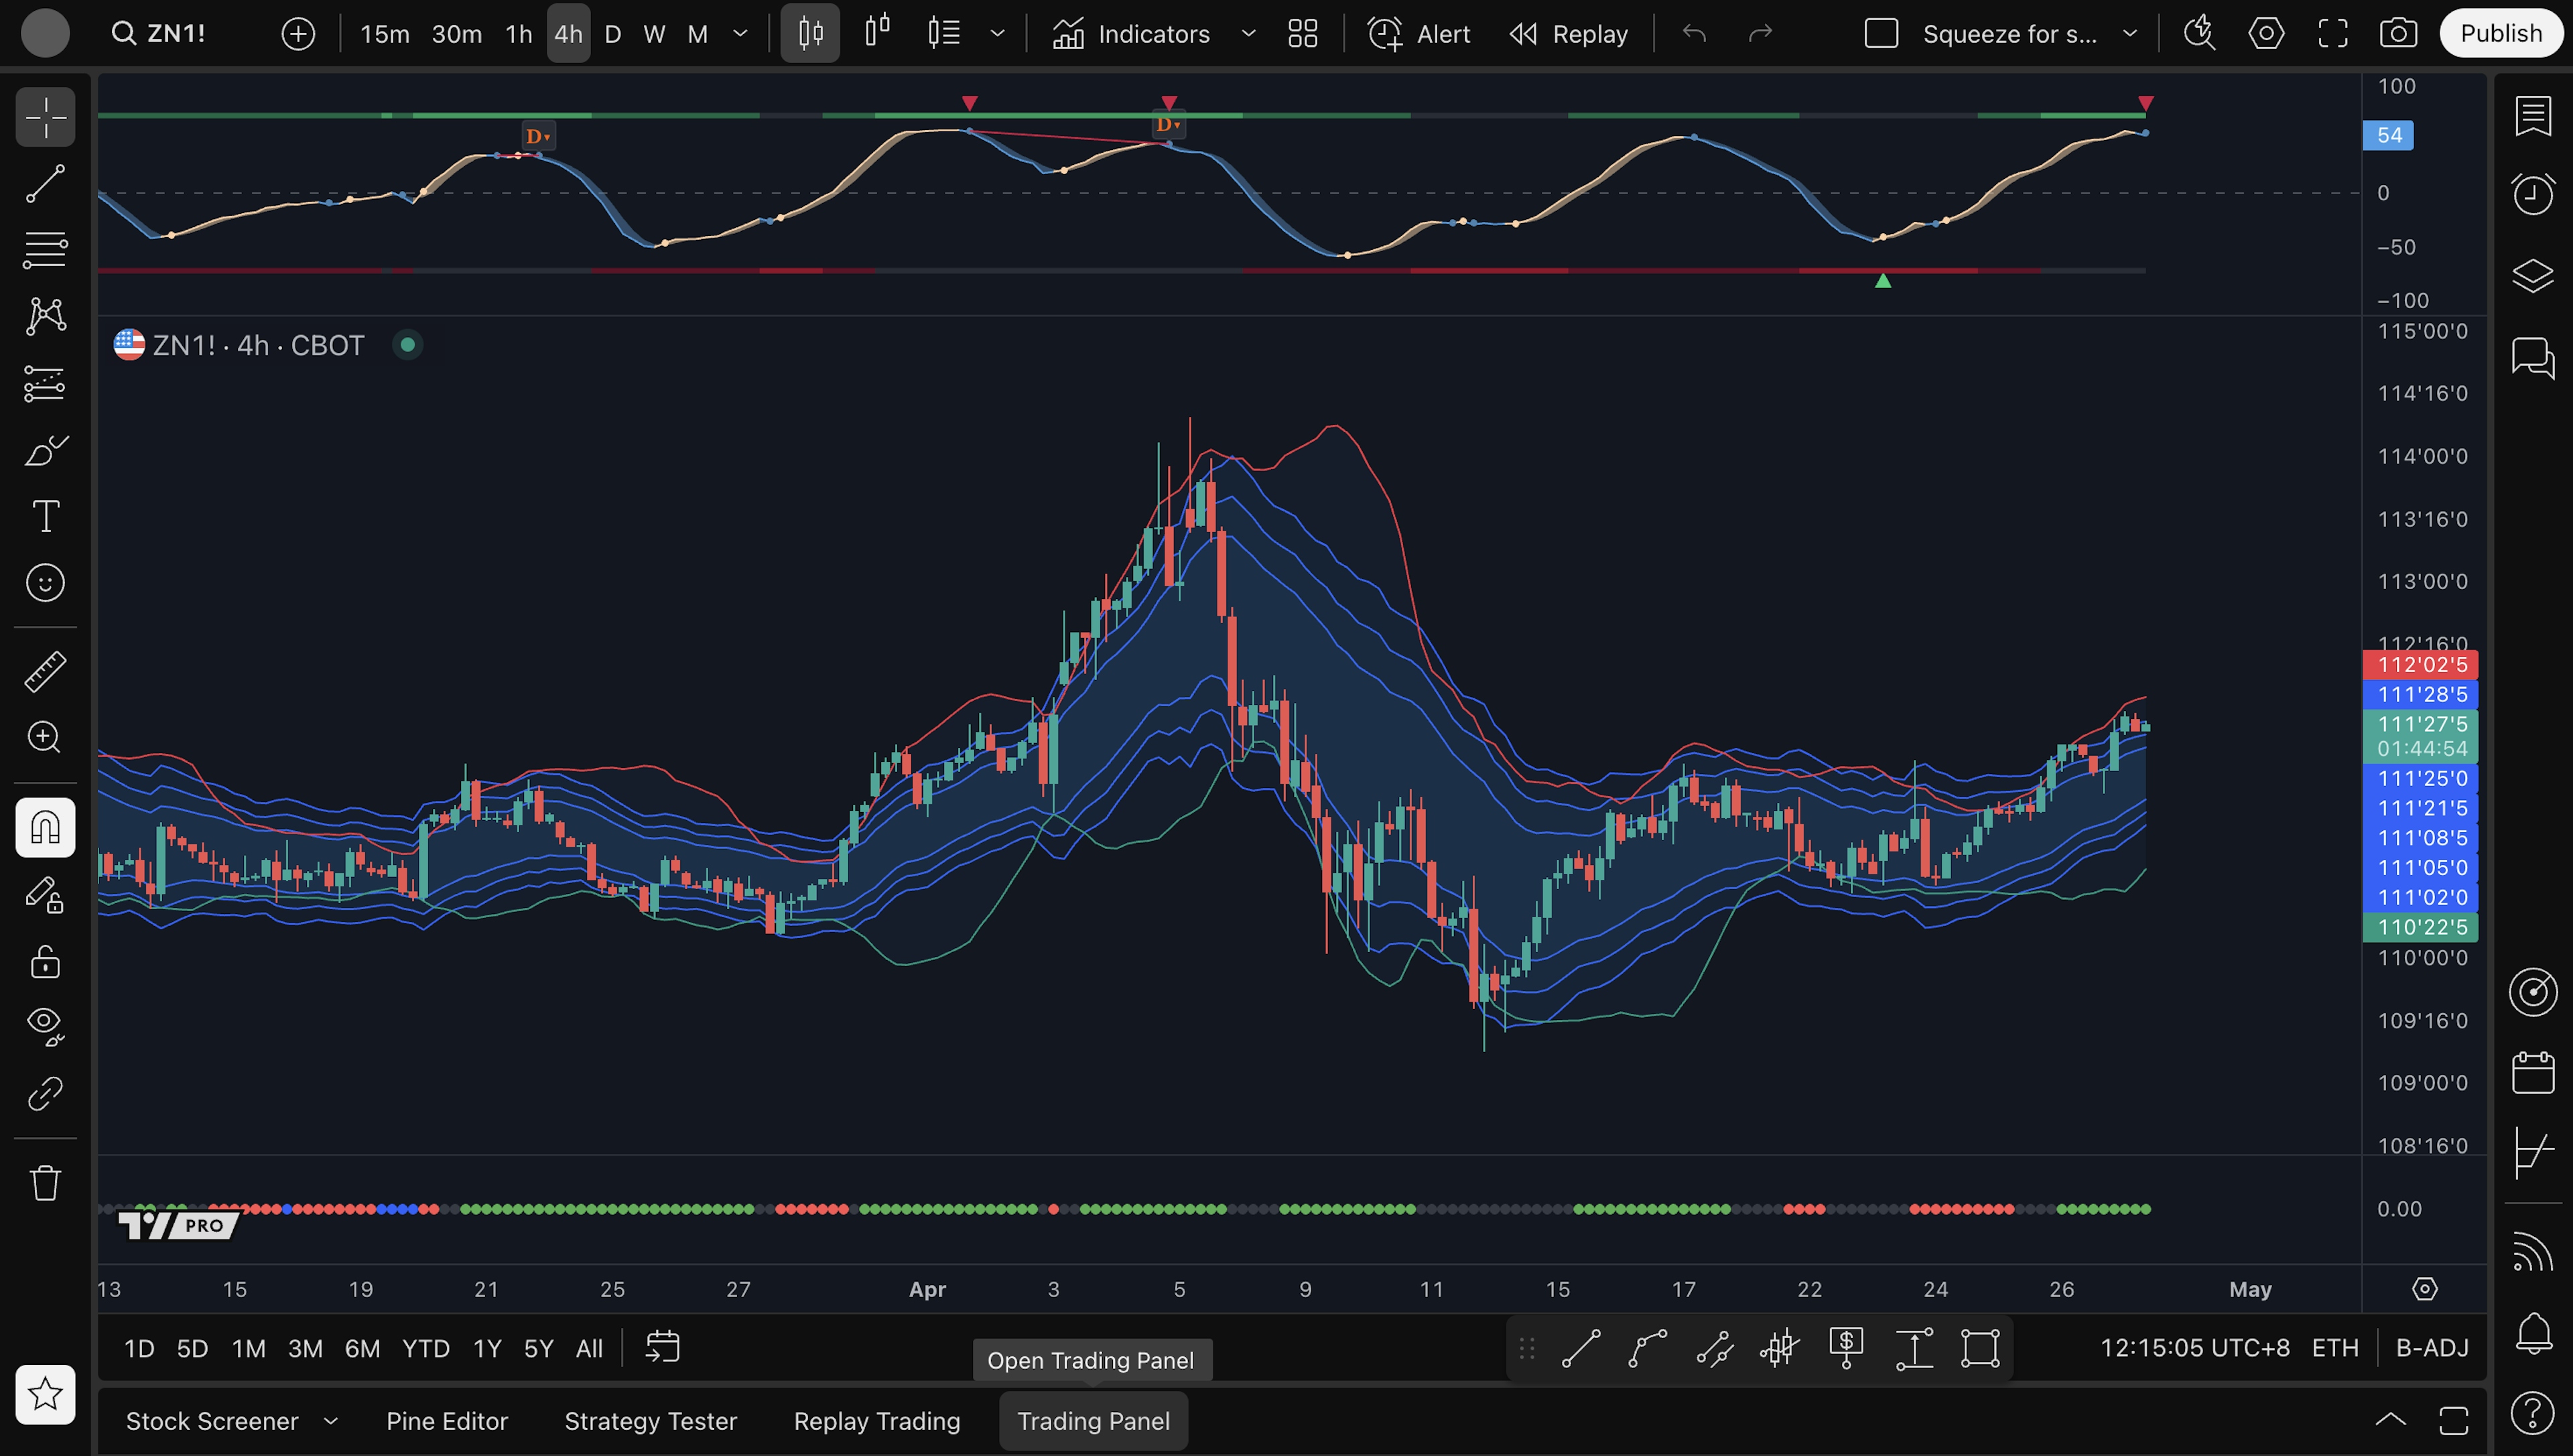
Task: Select the trend line drawing tool
Action: [x=45, y=184]
